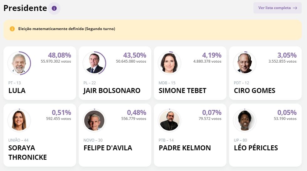
Task: Open Lula's candidate photo
Action: 19,63
